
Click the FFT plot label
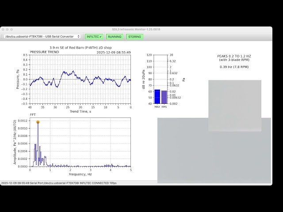33,115
